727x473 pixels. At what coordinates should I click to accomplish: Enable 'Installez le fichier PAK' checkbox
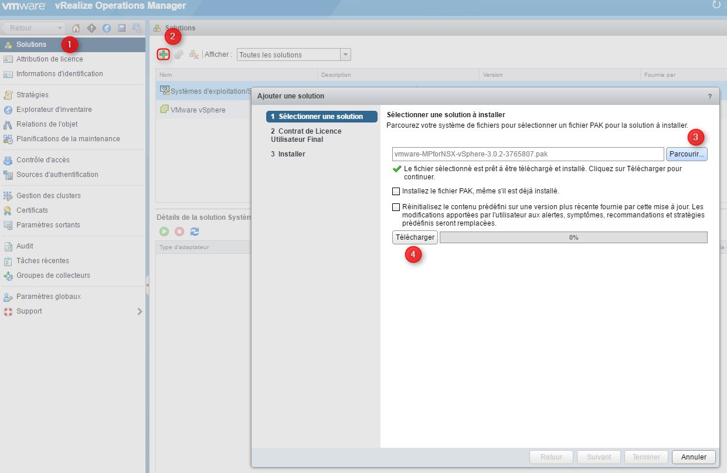click(x=396, y=191)
